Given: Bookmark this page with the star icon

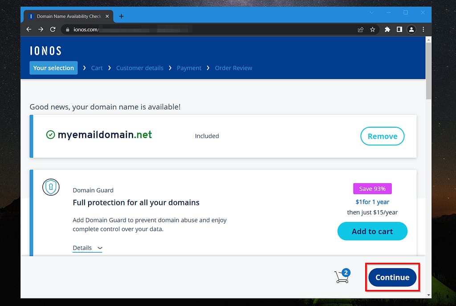Looking at the screenshot, I should point(373,29).
